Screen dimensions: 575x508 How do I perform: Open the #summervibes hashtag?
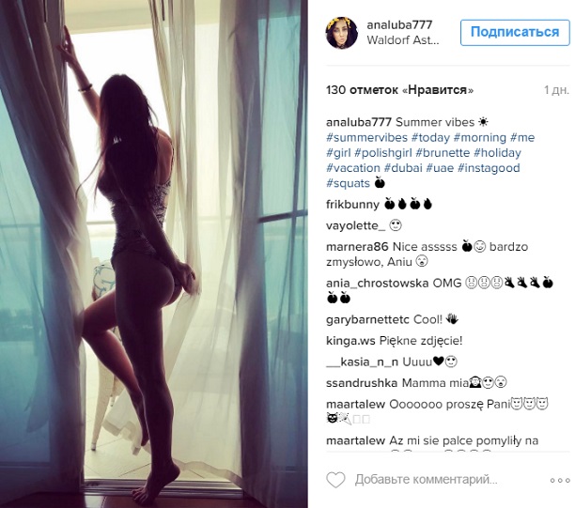(x=366, y=137)
